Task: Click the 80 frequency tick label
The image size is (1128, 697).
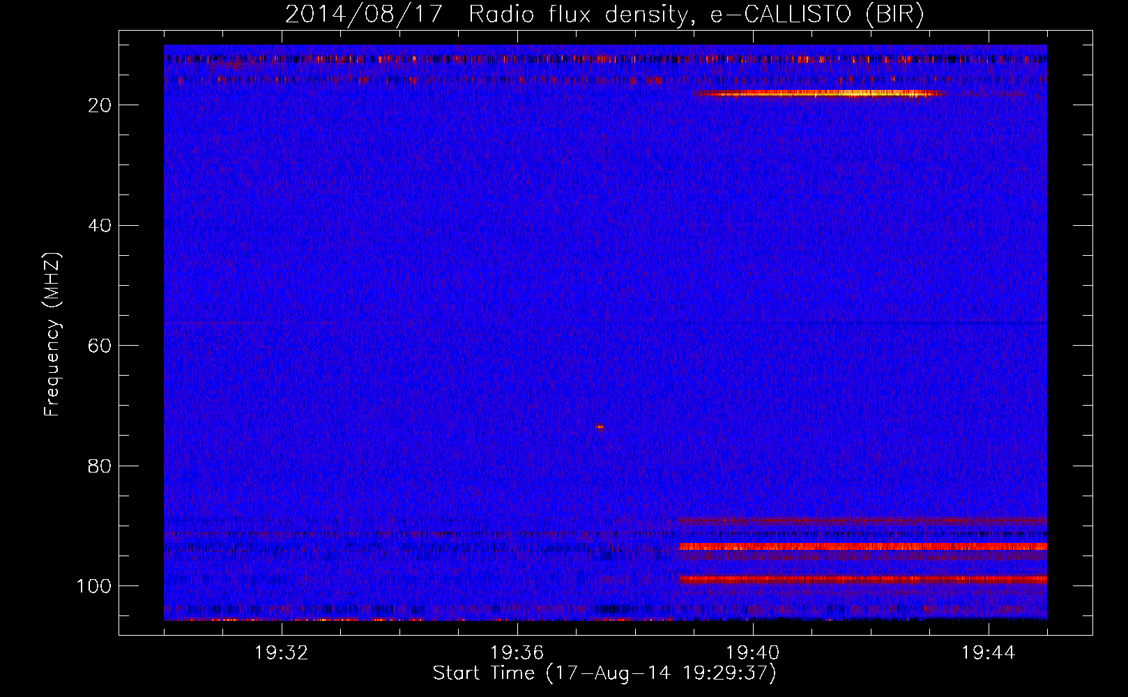Action: [100, 466]
